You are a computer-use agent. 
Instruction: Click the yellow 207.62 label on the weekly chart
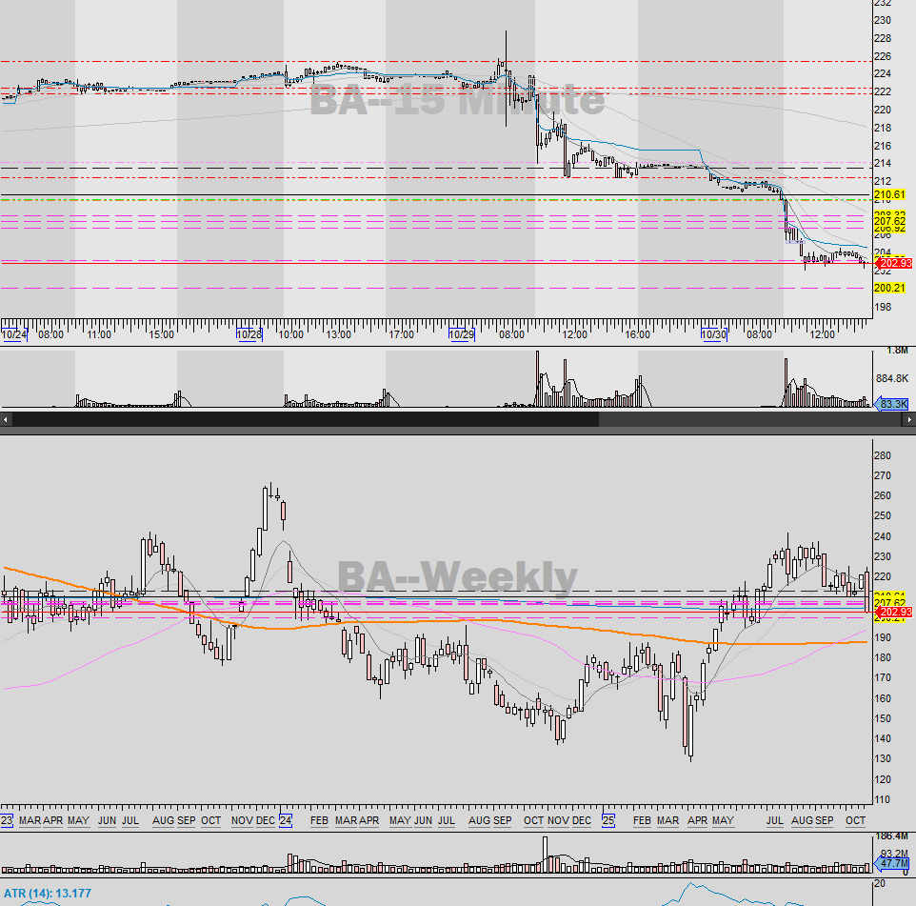click(x=889, y=603)
